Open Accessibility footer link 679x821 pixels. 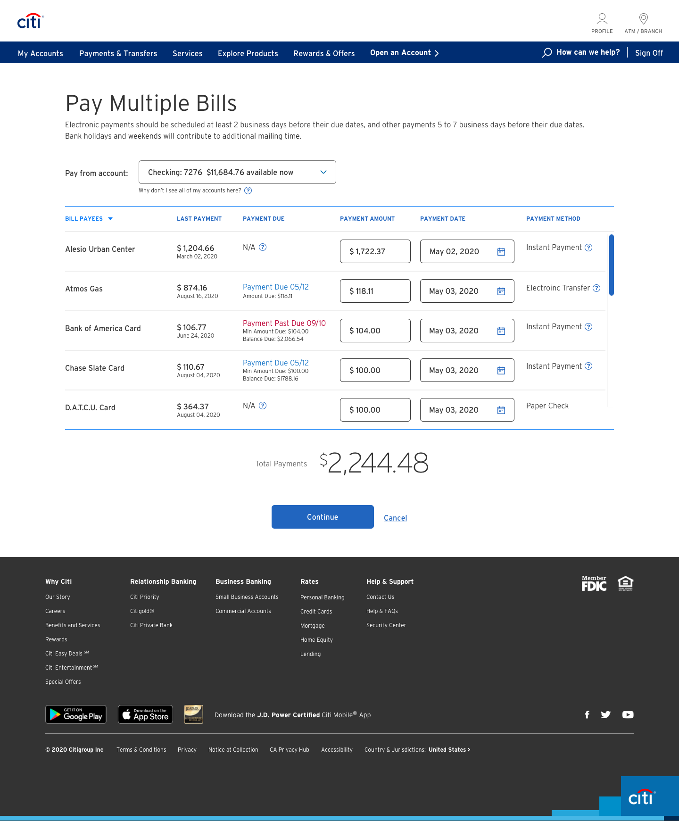click(337, 750)
